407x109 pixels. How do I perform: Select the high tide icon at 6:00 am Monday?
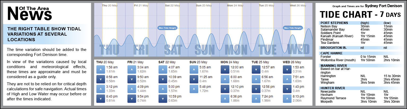point(225,79)
